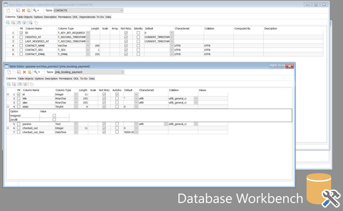Viewport: 343px width, 211px height.
Task: Open the CONTACTS table dropdown
Action: click(121, 11)
